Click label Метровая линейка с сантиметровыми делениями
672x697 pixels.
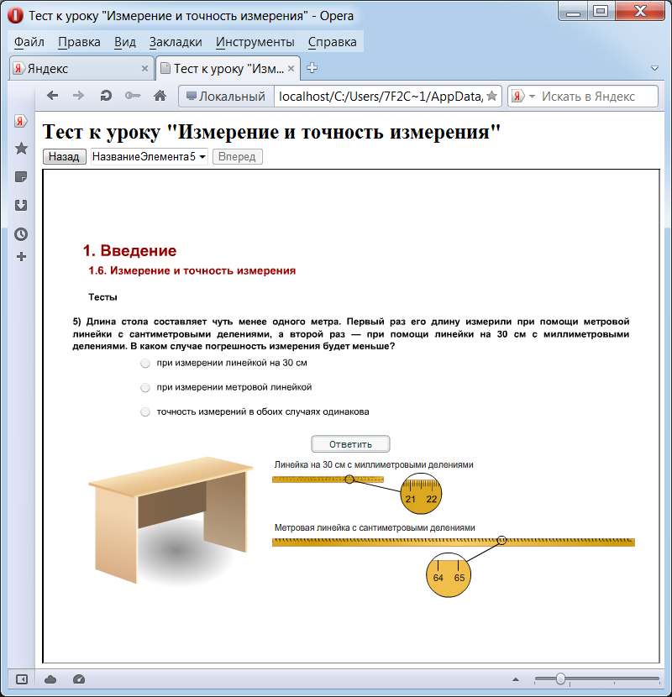(x=375, y=527)
